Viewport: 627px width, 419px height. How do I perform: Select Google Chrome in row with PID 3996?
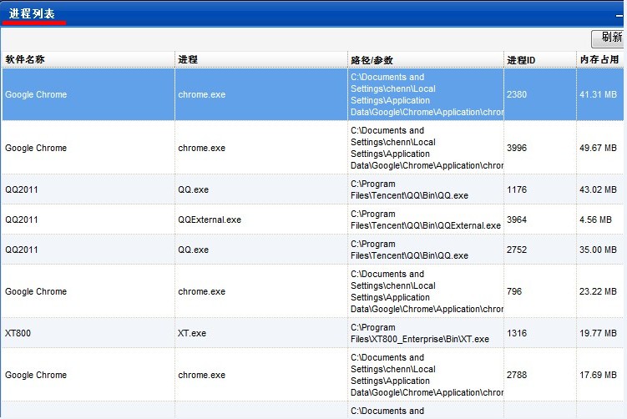[x=36, y=148]
